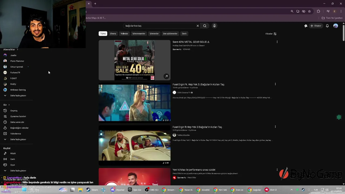Start voice search with microphone icon
Viewport: 345px width, 194px height.
(x=214, y=26)
